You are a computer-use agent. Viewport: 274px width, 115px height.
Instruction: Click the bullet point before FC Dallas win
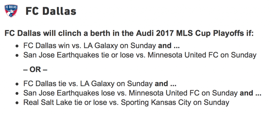click(x=17, y=46)
